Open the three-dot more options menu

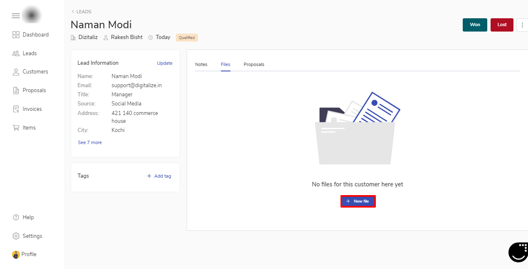(522, 25)
